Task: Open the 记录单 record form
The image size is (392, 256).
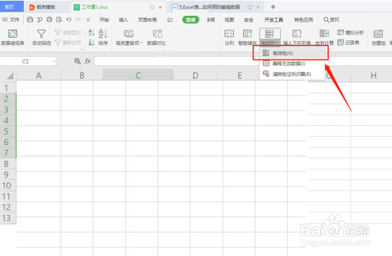Action: 349,43
